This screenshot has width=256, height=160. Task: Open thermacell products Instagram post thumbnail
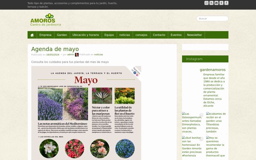click(x=217, y=146)
